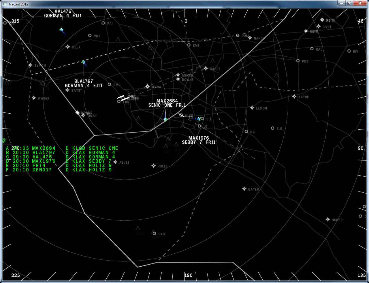Click the TIMSE fix marker

pos(83,115)
